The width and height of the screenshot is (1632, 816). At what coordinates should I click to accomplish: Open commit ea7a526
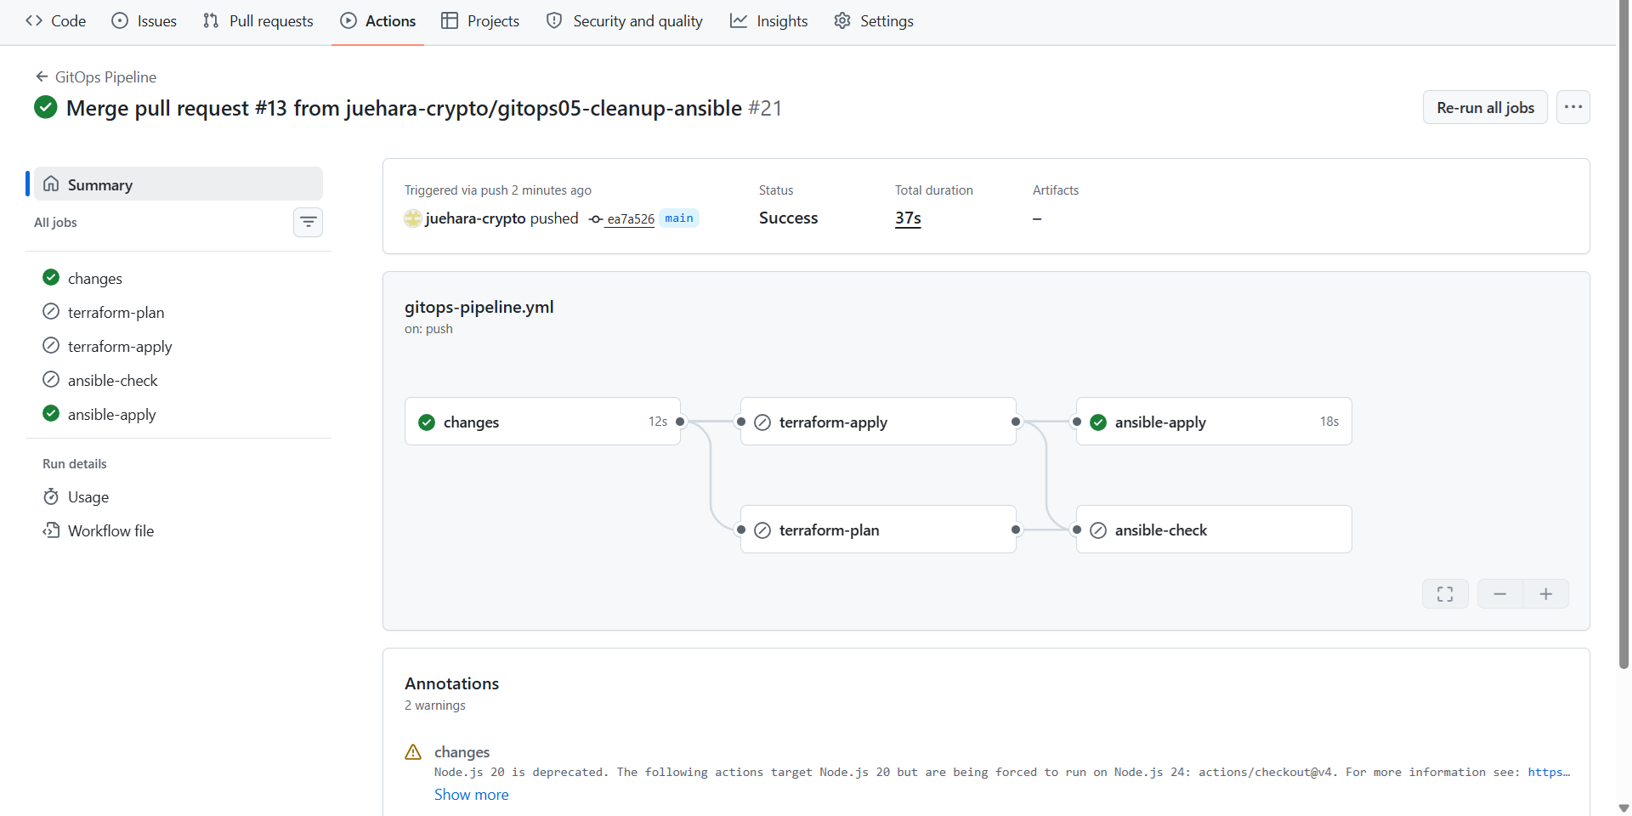pos(630,219)
